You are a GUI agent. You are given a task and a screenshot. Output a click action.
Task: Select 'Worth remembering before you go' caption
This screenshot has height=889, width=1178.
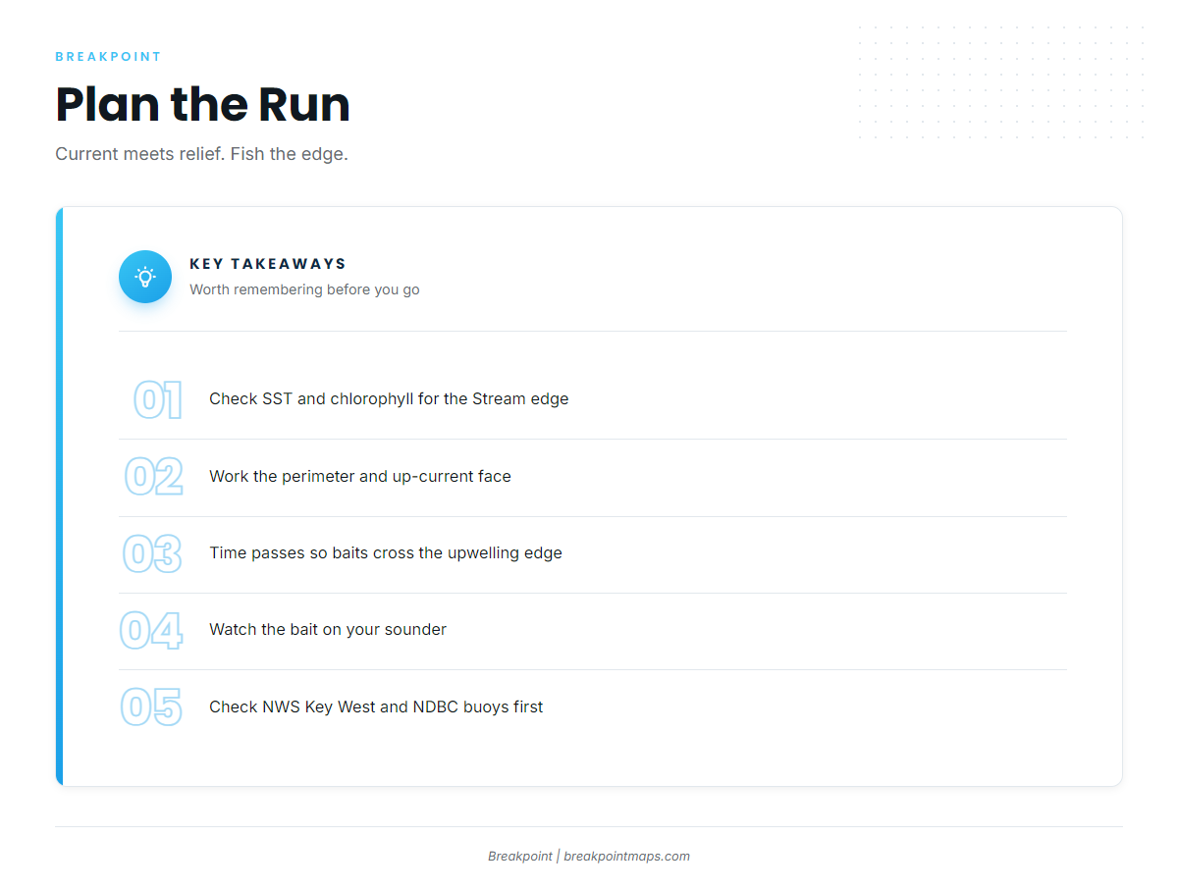(304, 289)
